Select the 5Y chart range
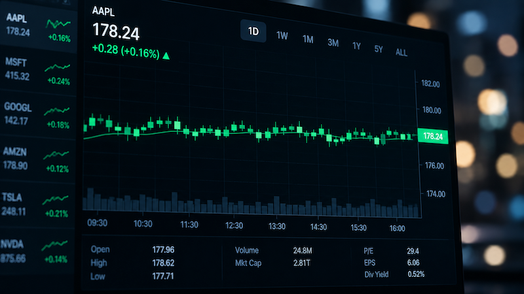Viewport: 524px width, 294px height. pos(379,50)
